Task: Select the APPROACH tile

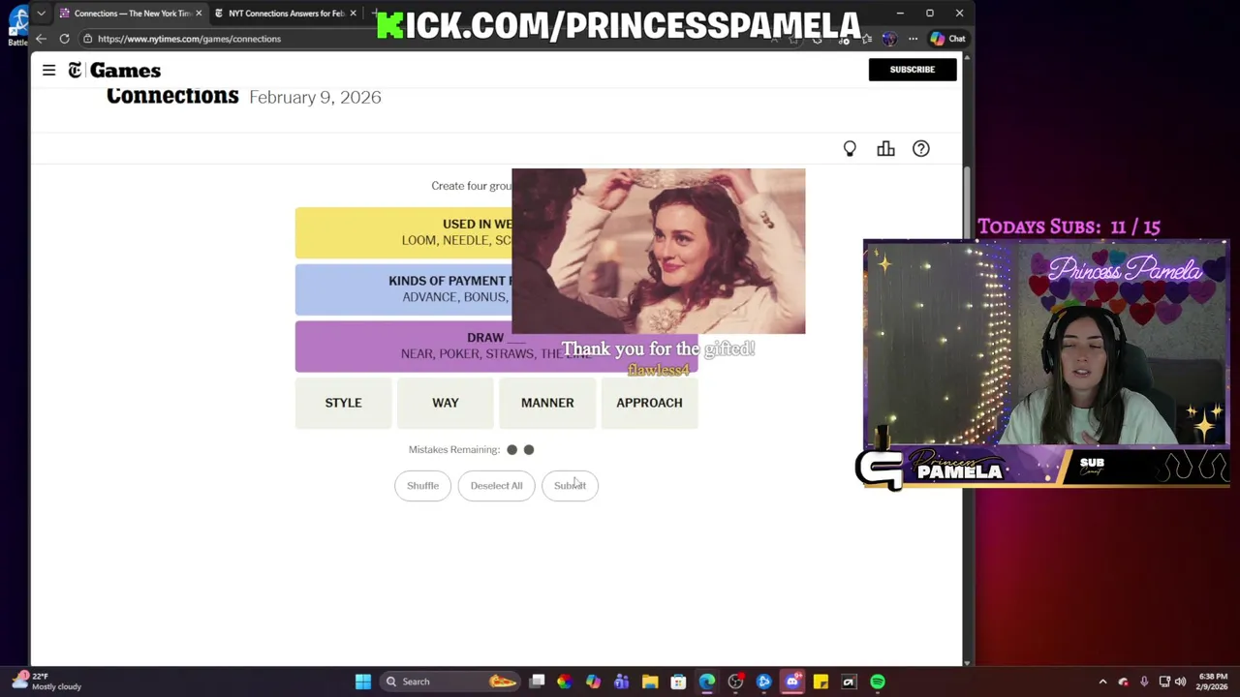Action: [649, 403]
